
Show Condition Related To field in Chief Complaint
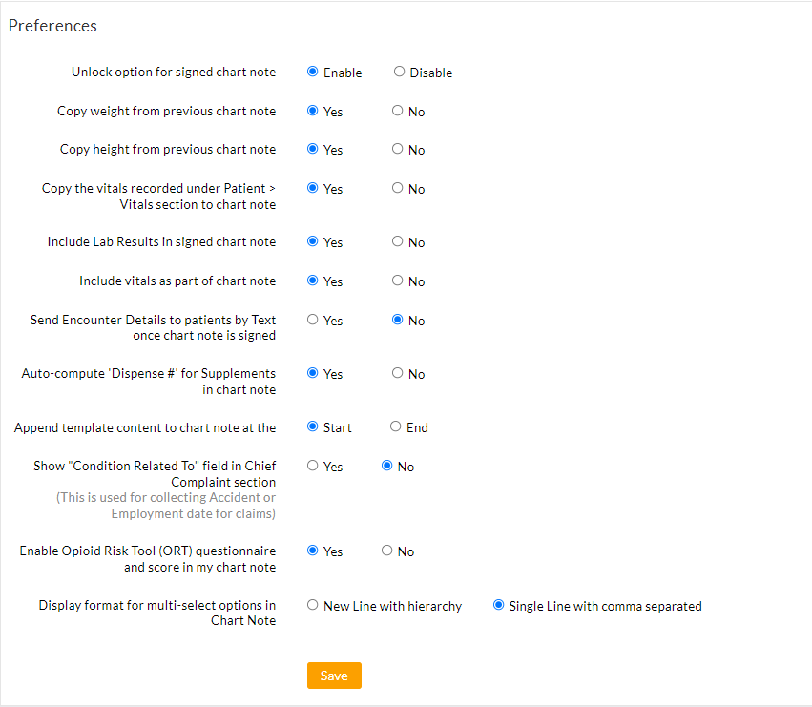311,466
